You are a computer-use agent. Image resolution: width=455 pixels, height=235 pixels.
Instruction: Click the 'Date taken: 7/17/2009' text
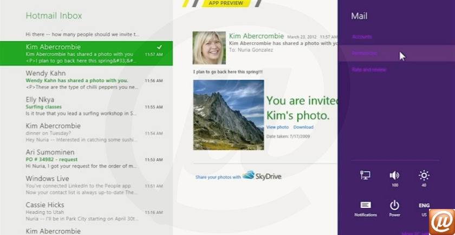pos(288,136)
